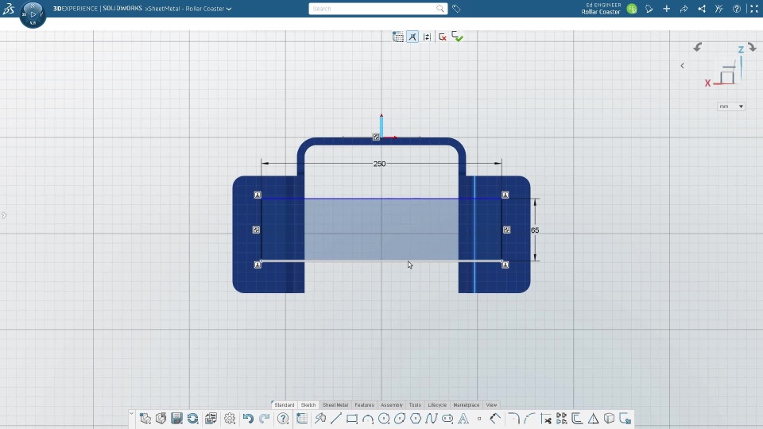Click the update refresh icon
The width and height of the screenshot is (763, 429).
[x=192, y=419]
